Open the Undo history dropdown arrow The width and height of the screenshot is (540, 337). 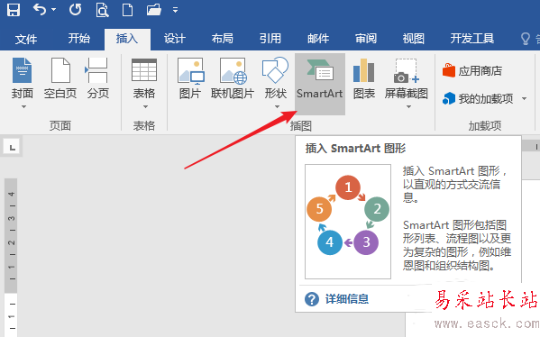tap(54, 10)
